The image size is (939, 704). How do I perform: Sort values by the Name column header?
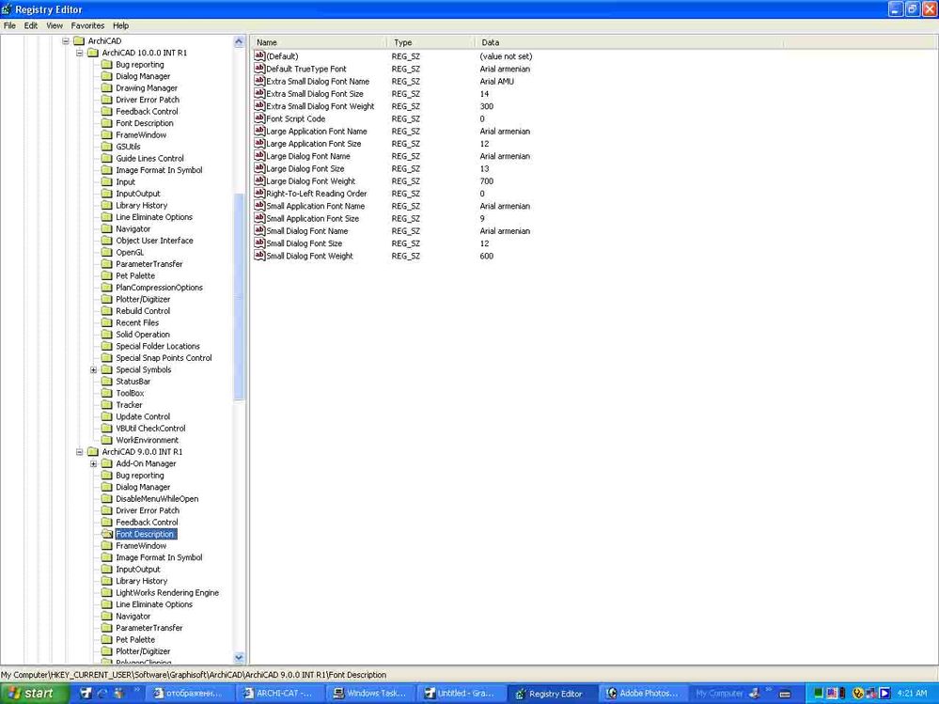tap(320, 42)
